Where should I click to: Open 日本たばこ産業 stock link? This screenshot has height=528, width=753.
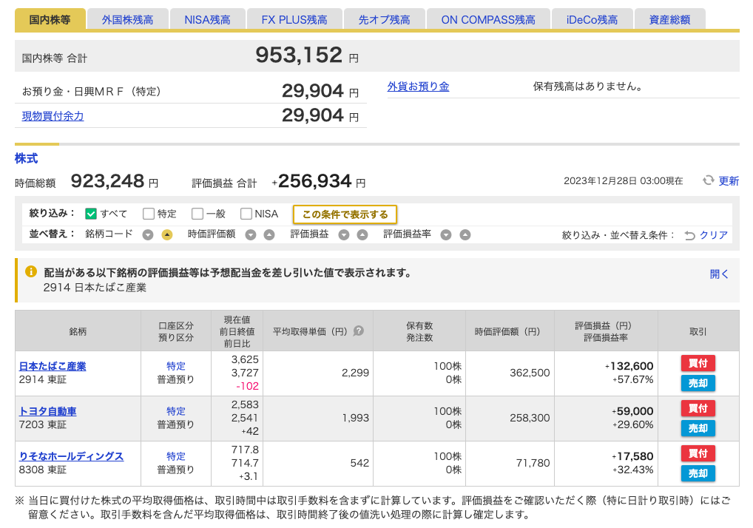(x=53, y=366)
